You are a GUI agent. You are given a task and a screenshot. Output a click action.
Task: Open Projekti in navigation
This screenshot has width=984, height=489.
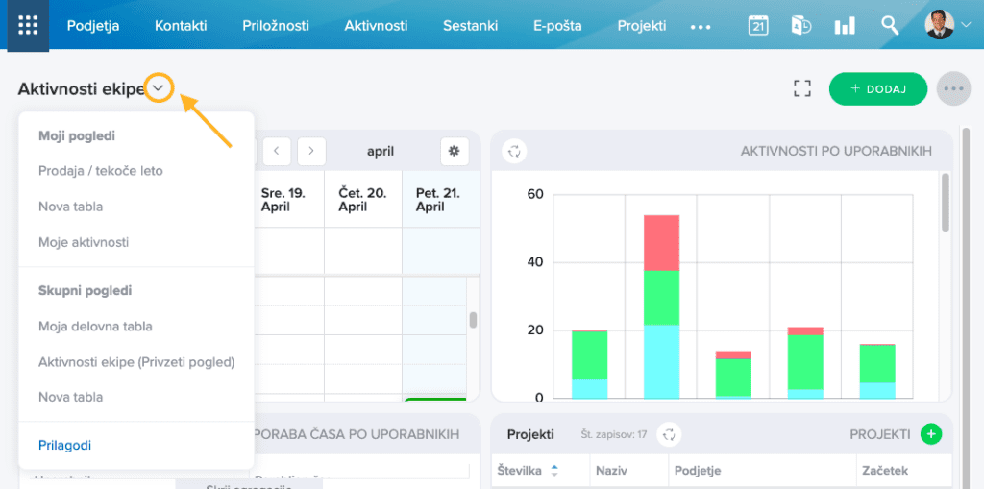click(641, 26)
